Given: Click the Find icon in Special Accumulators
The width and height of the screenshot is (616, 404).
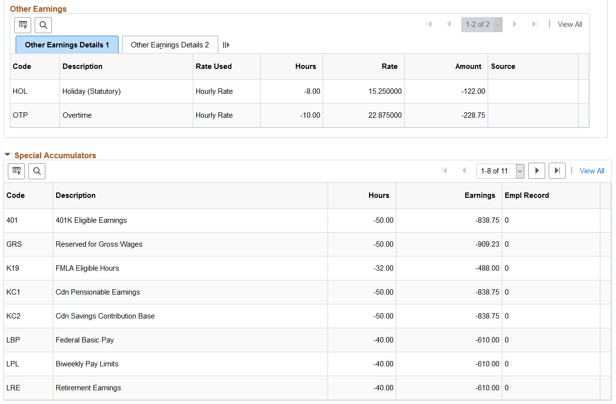Looking at the screenshot, I should [37, 171].
